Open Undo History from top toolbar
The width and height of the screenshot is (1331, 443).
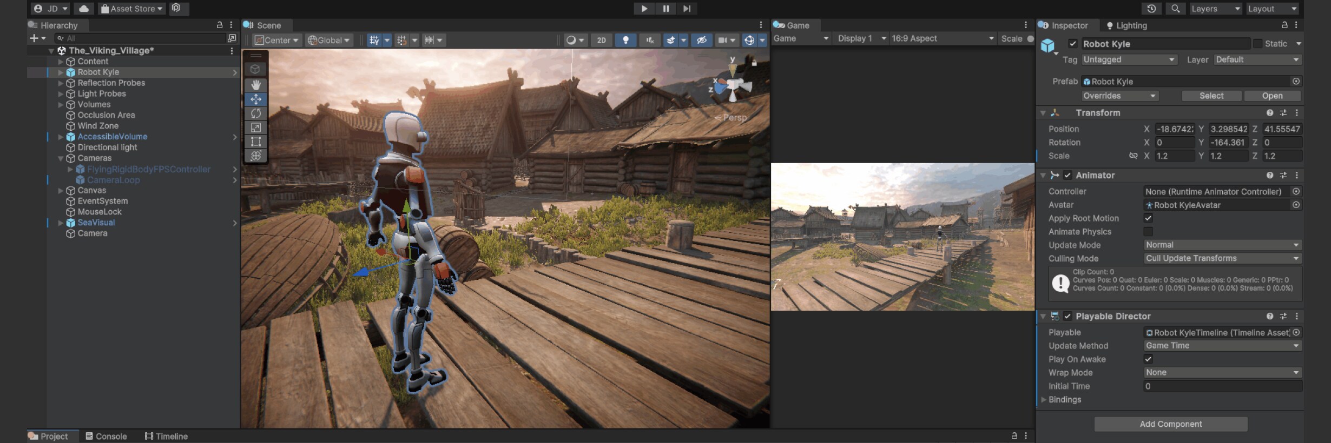click(1151, 9)
